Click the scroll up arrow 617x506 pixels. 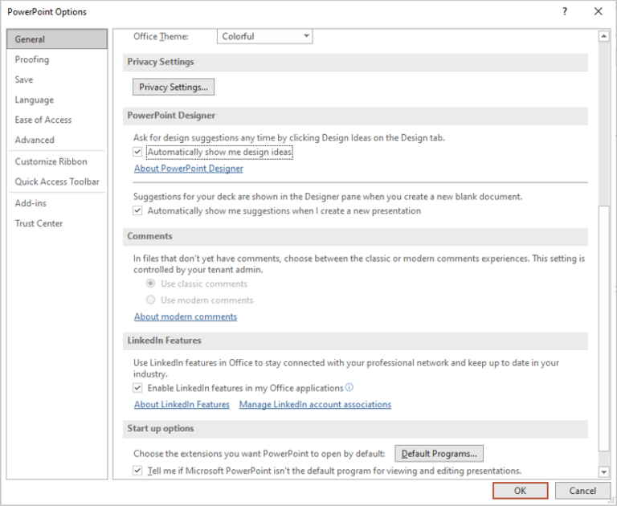603,36
